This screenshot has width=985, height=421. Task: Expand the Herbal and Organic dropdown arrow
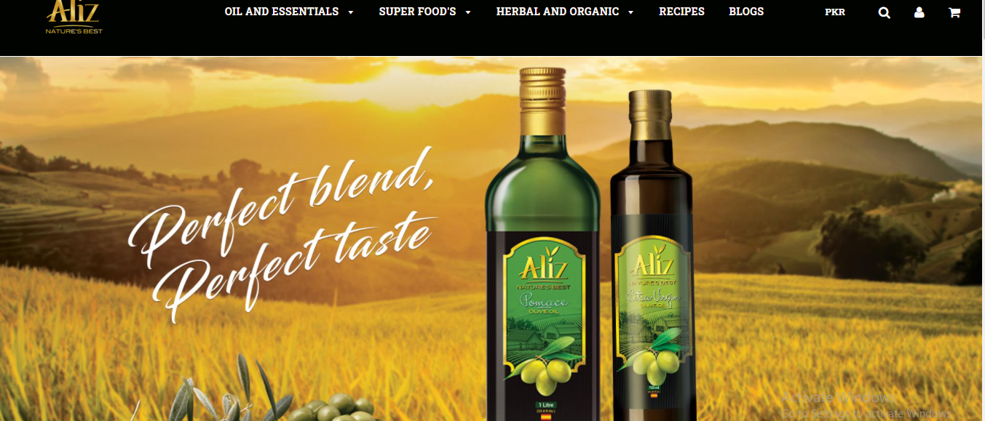[x=630, y=12]
